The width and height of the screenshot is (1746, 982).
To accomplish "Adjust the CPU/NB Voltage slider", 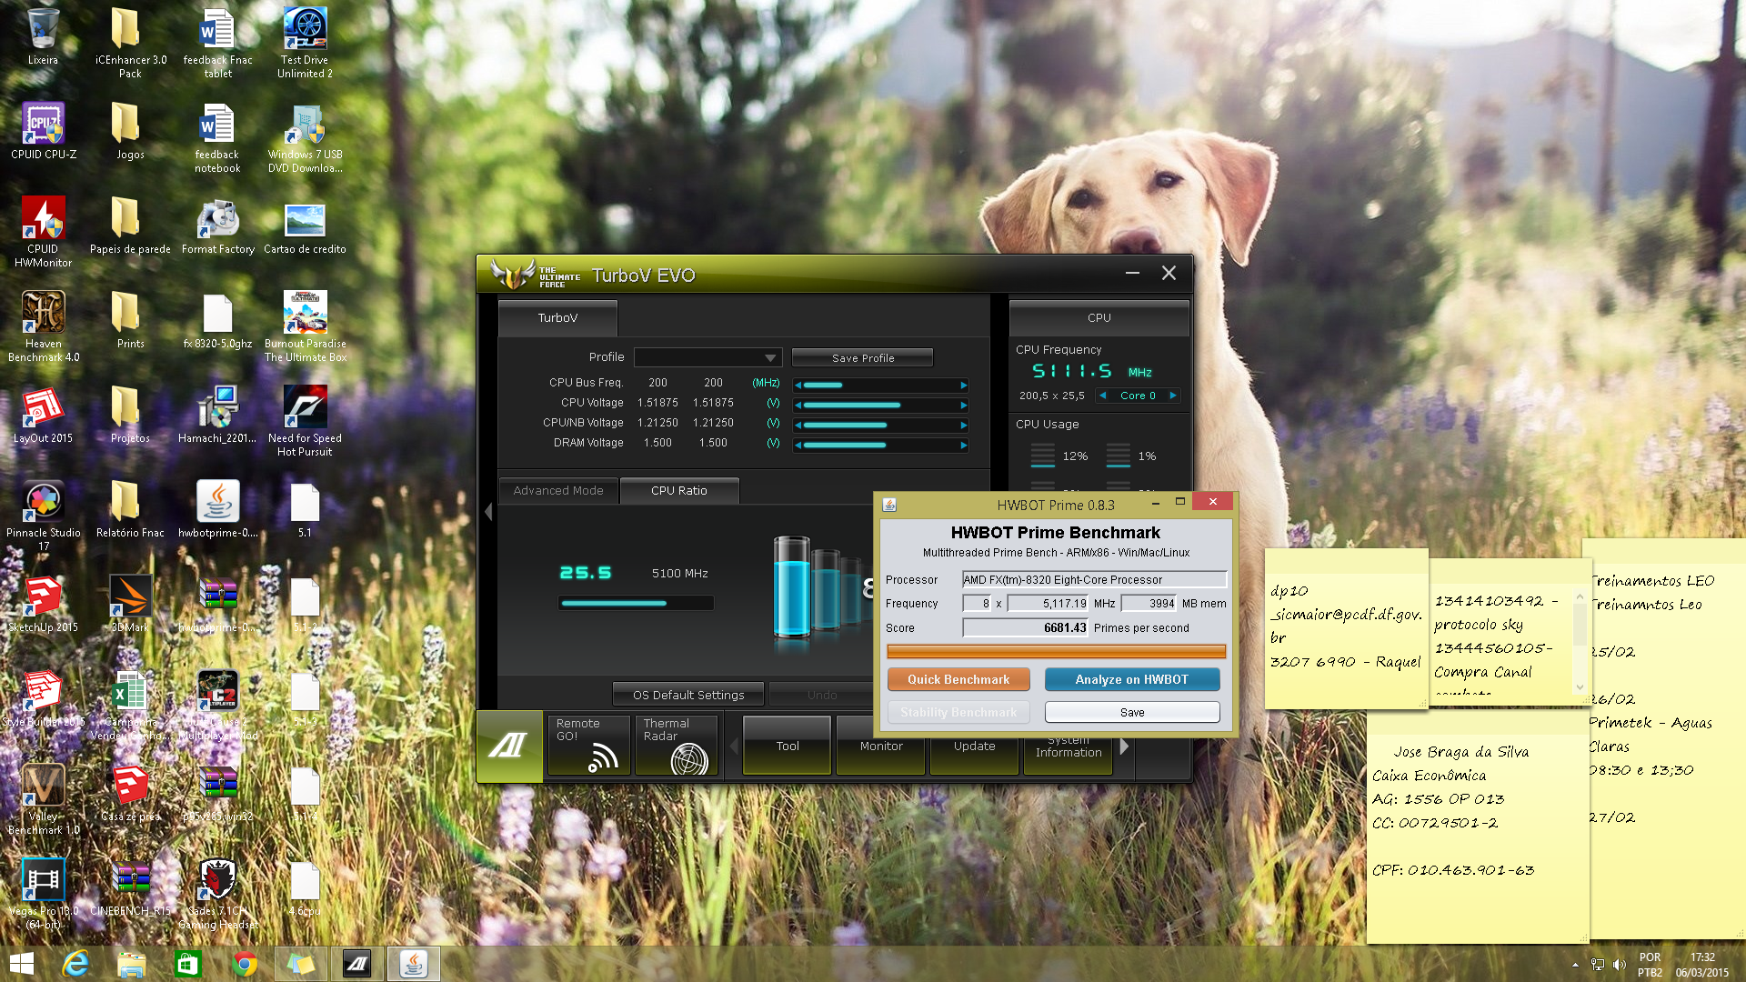I will click(880, 425).
